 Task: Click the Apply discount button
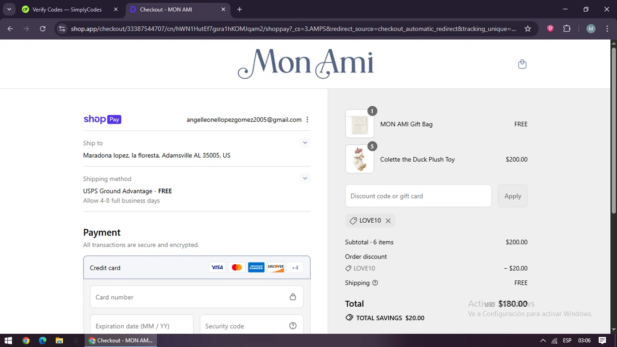pos(513,196)
